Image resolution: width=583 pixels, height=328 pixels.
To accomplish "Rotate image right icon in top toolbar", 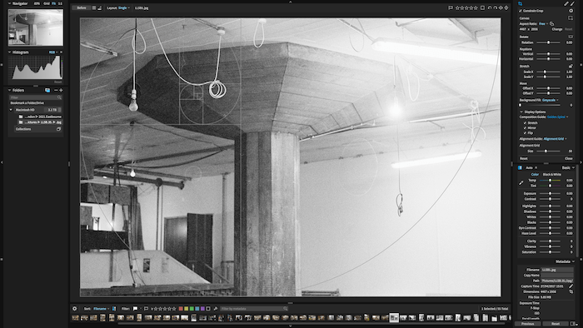I will pyautogui.click(x=495, y=7).
